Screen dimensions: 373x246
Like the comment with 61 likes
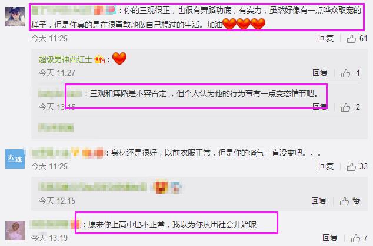pyautogui.click(x=351, y=38)
